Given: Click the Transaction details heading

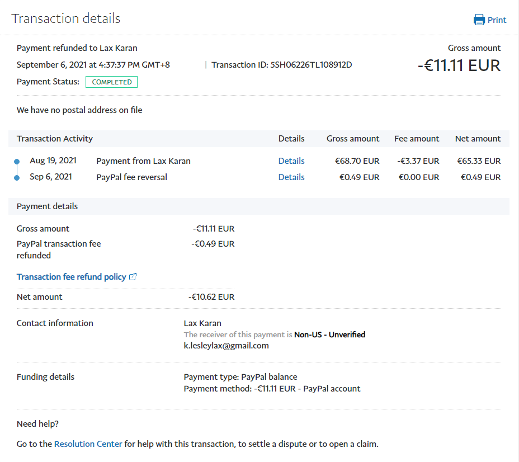Looking at the screenshot, I should pos(66,18).
